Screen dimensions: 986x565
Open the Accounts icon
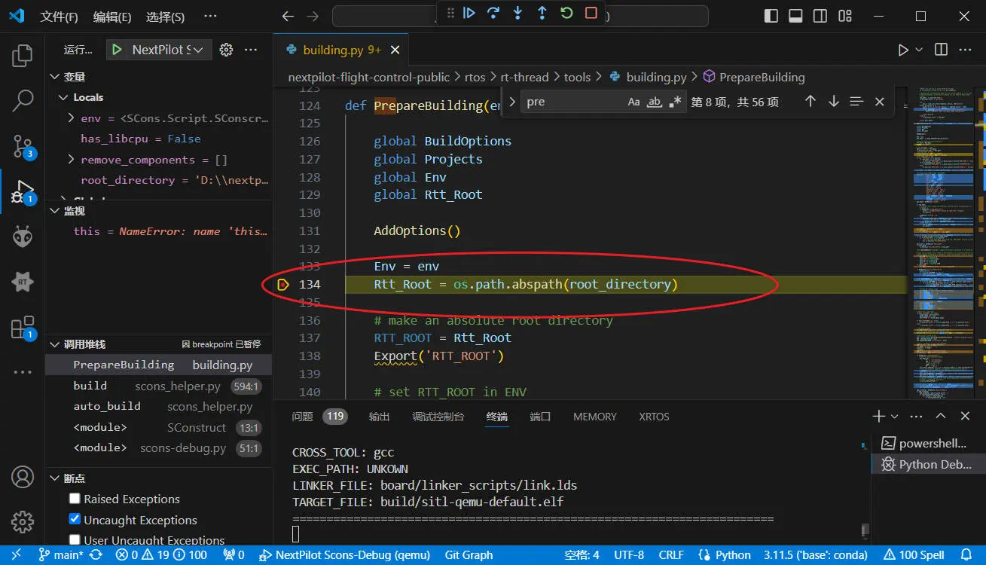23,477
